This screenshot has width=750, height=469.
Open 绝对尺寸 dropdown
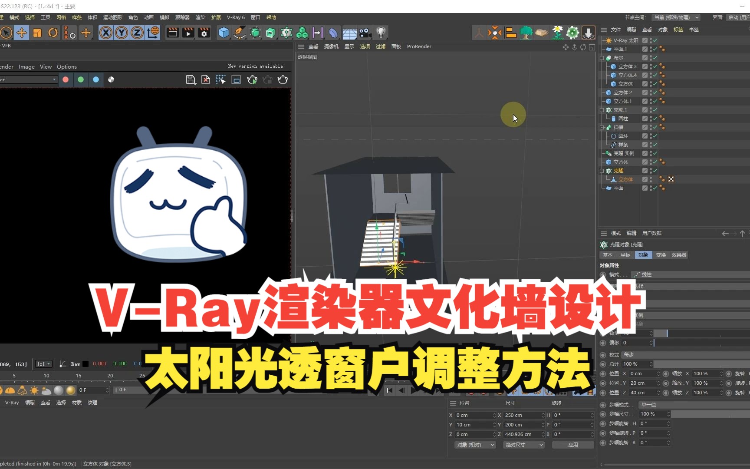(x=524, y=445)
